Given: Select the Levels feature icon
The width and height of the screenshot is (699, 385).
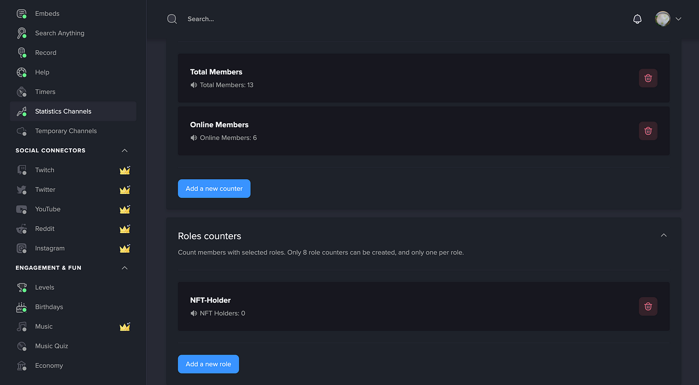Looking at the screenshot, I should (21, 287).
